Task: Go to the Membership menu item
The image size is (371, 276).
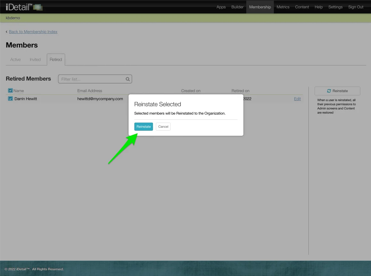Action: pos(260,7)
